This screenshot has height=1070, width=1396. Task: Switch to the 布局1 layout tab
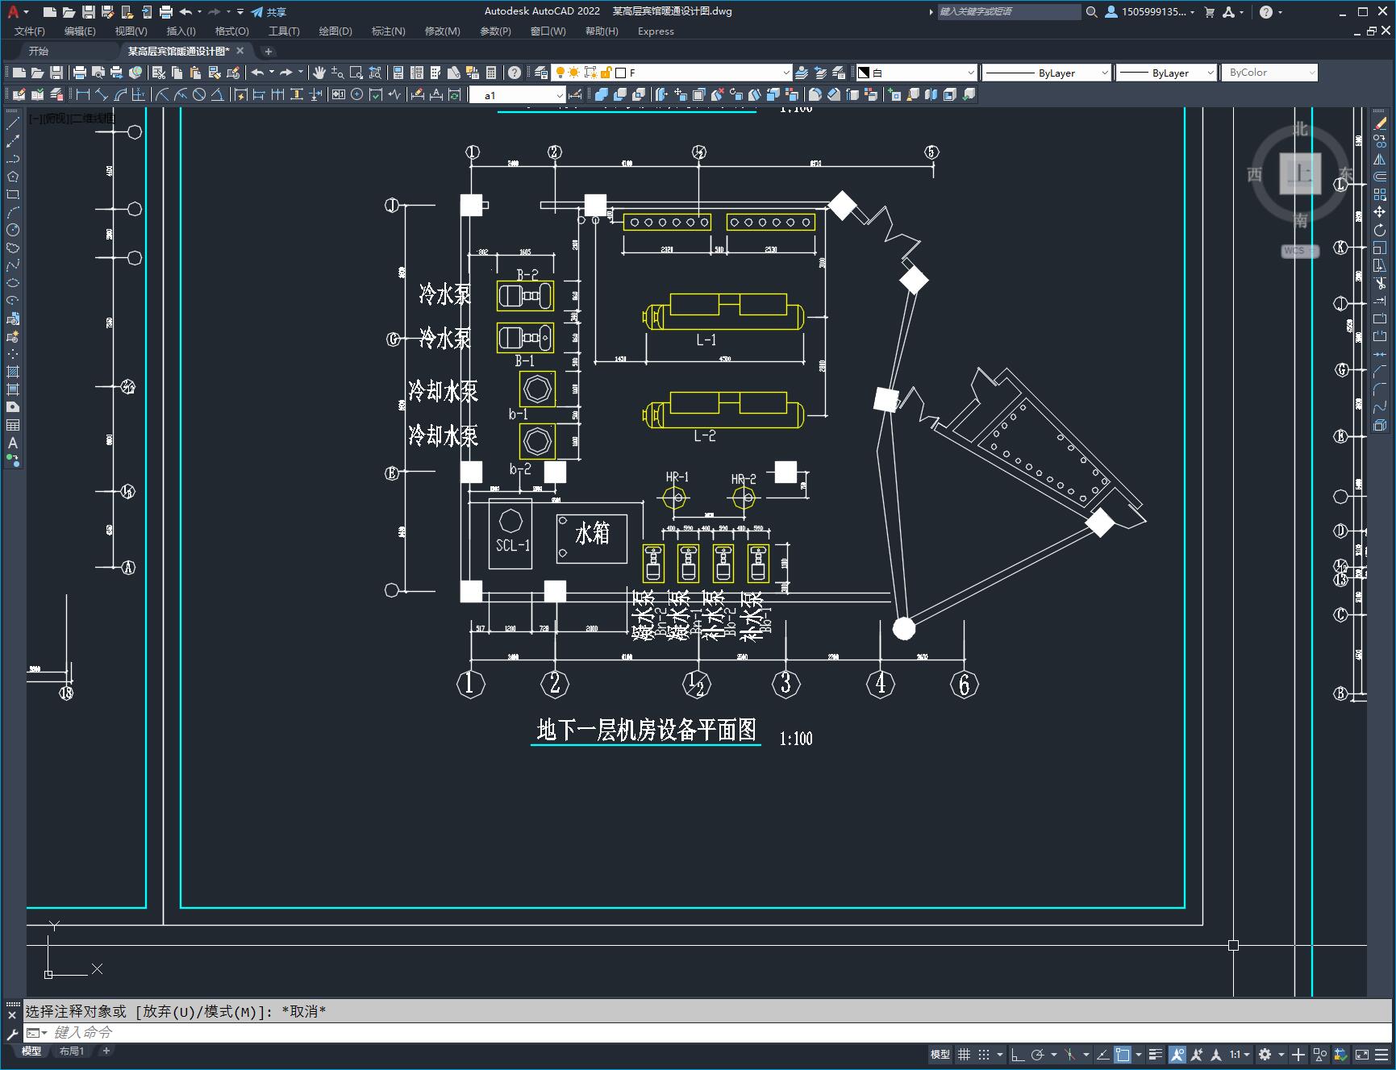(72, 1051)
